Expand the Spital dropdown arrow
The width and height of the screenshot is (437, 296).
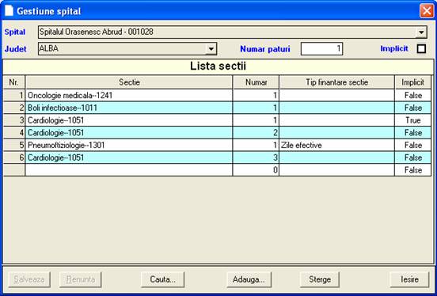coord(421,32)
